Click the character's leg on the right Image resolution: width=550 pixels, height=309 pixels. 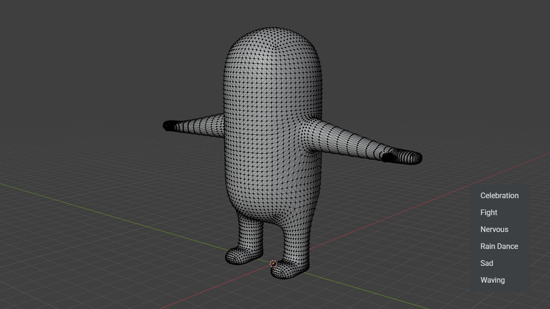(x=296, y=243)
